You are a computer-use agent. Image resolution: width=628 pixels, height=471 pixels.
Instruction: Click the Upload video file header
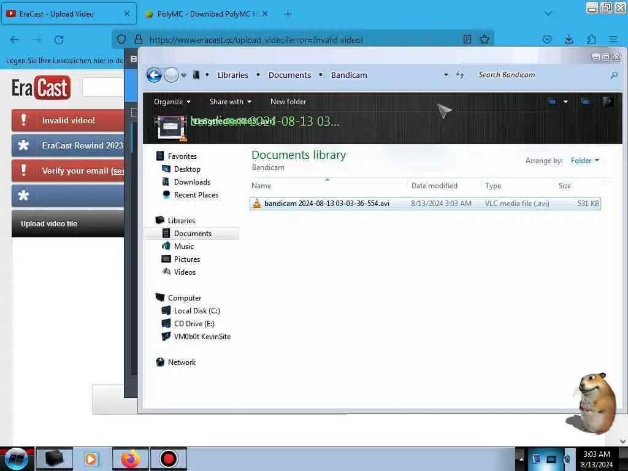tap(67, 224)
